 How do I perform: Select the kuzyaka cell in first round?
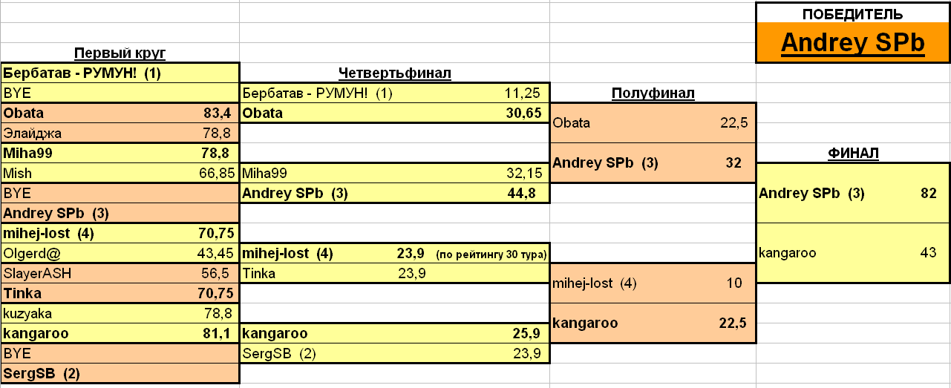[120, 314]
